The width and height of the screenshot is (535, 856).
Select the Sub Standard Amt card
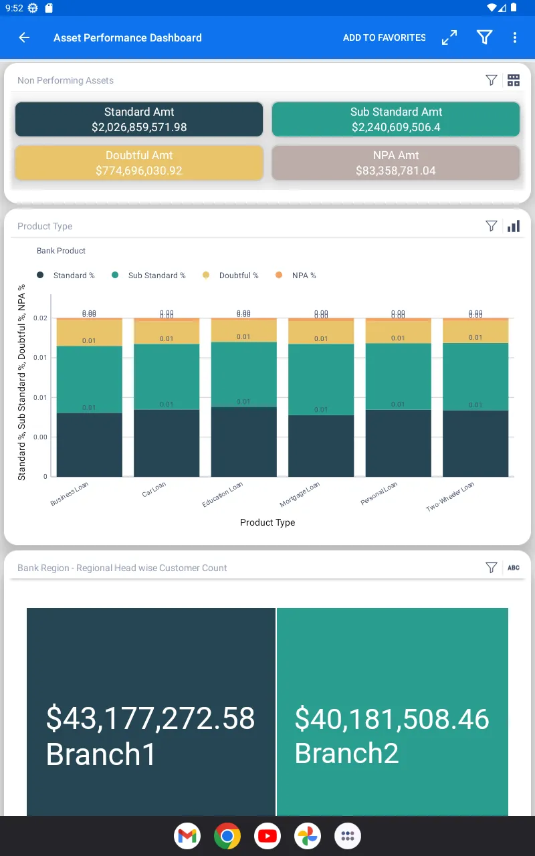(x=396, y=120)
